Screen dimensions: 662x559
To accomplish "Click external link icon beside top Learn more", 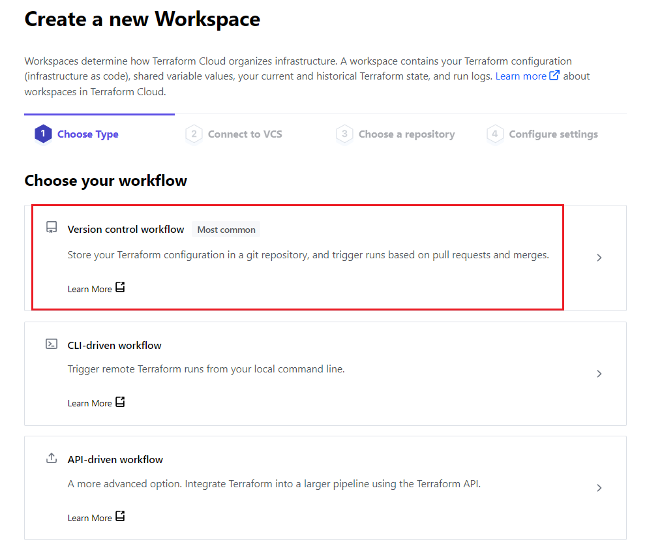I will (x=554, y=75).
